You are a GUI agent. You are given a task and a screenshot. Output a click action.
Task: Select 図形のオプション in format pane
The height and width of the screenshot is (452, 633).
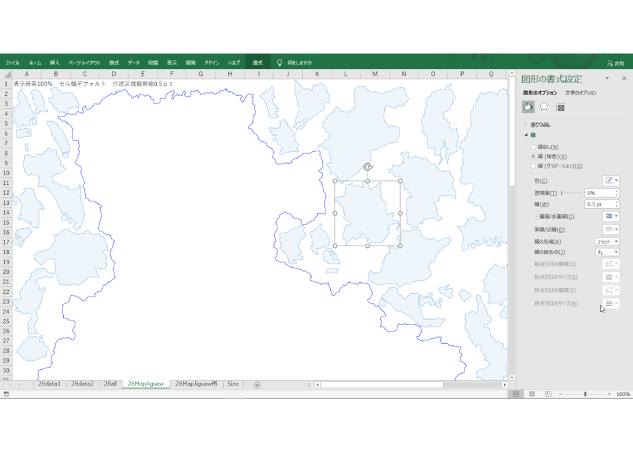540,93
